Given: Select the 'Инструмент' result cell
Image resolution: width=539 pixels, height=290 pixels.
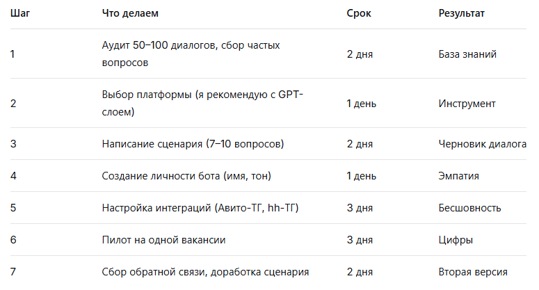Looking at the screenshot, I should pos(467,104).
